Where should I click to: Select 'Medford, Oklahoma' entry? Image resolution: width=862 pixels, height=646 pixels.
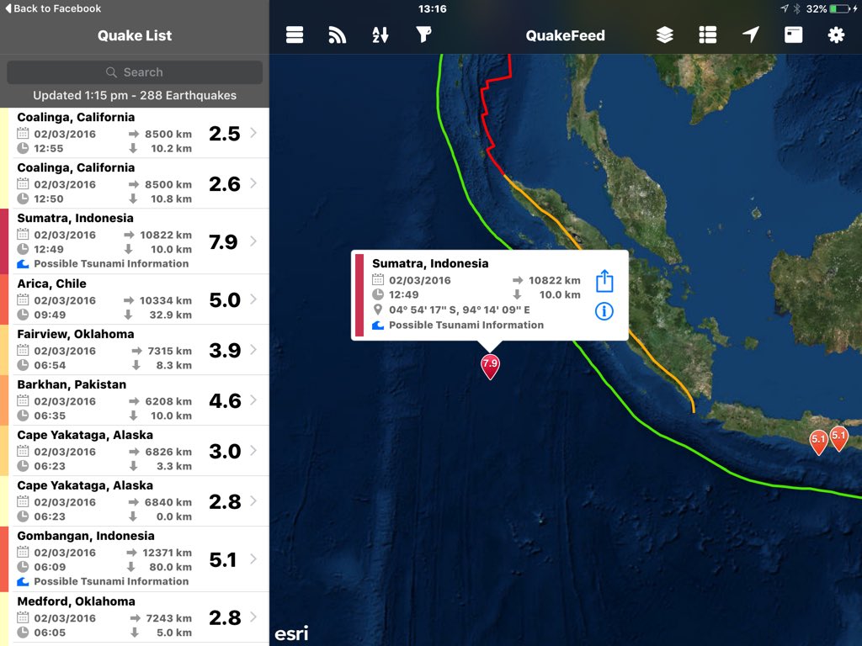pyautogui.click(x=135, y=617)
